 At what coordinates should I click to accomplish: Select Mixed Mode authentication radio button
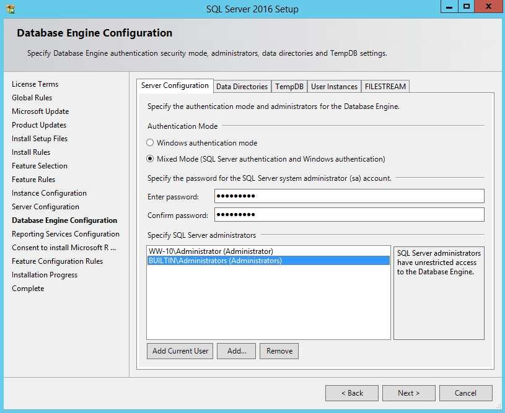[150, 159]
